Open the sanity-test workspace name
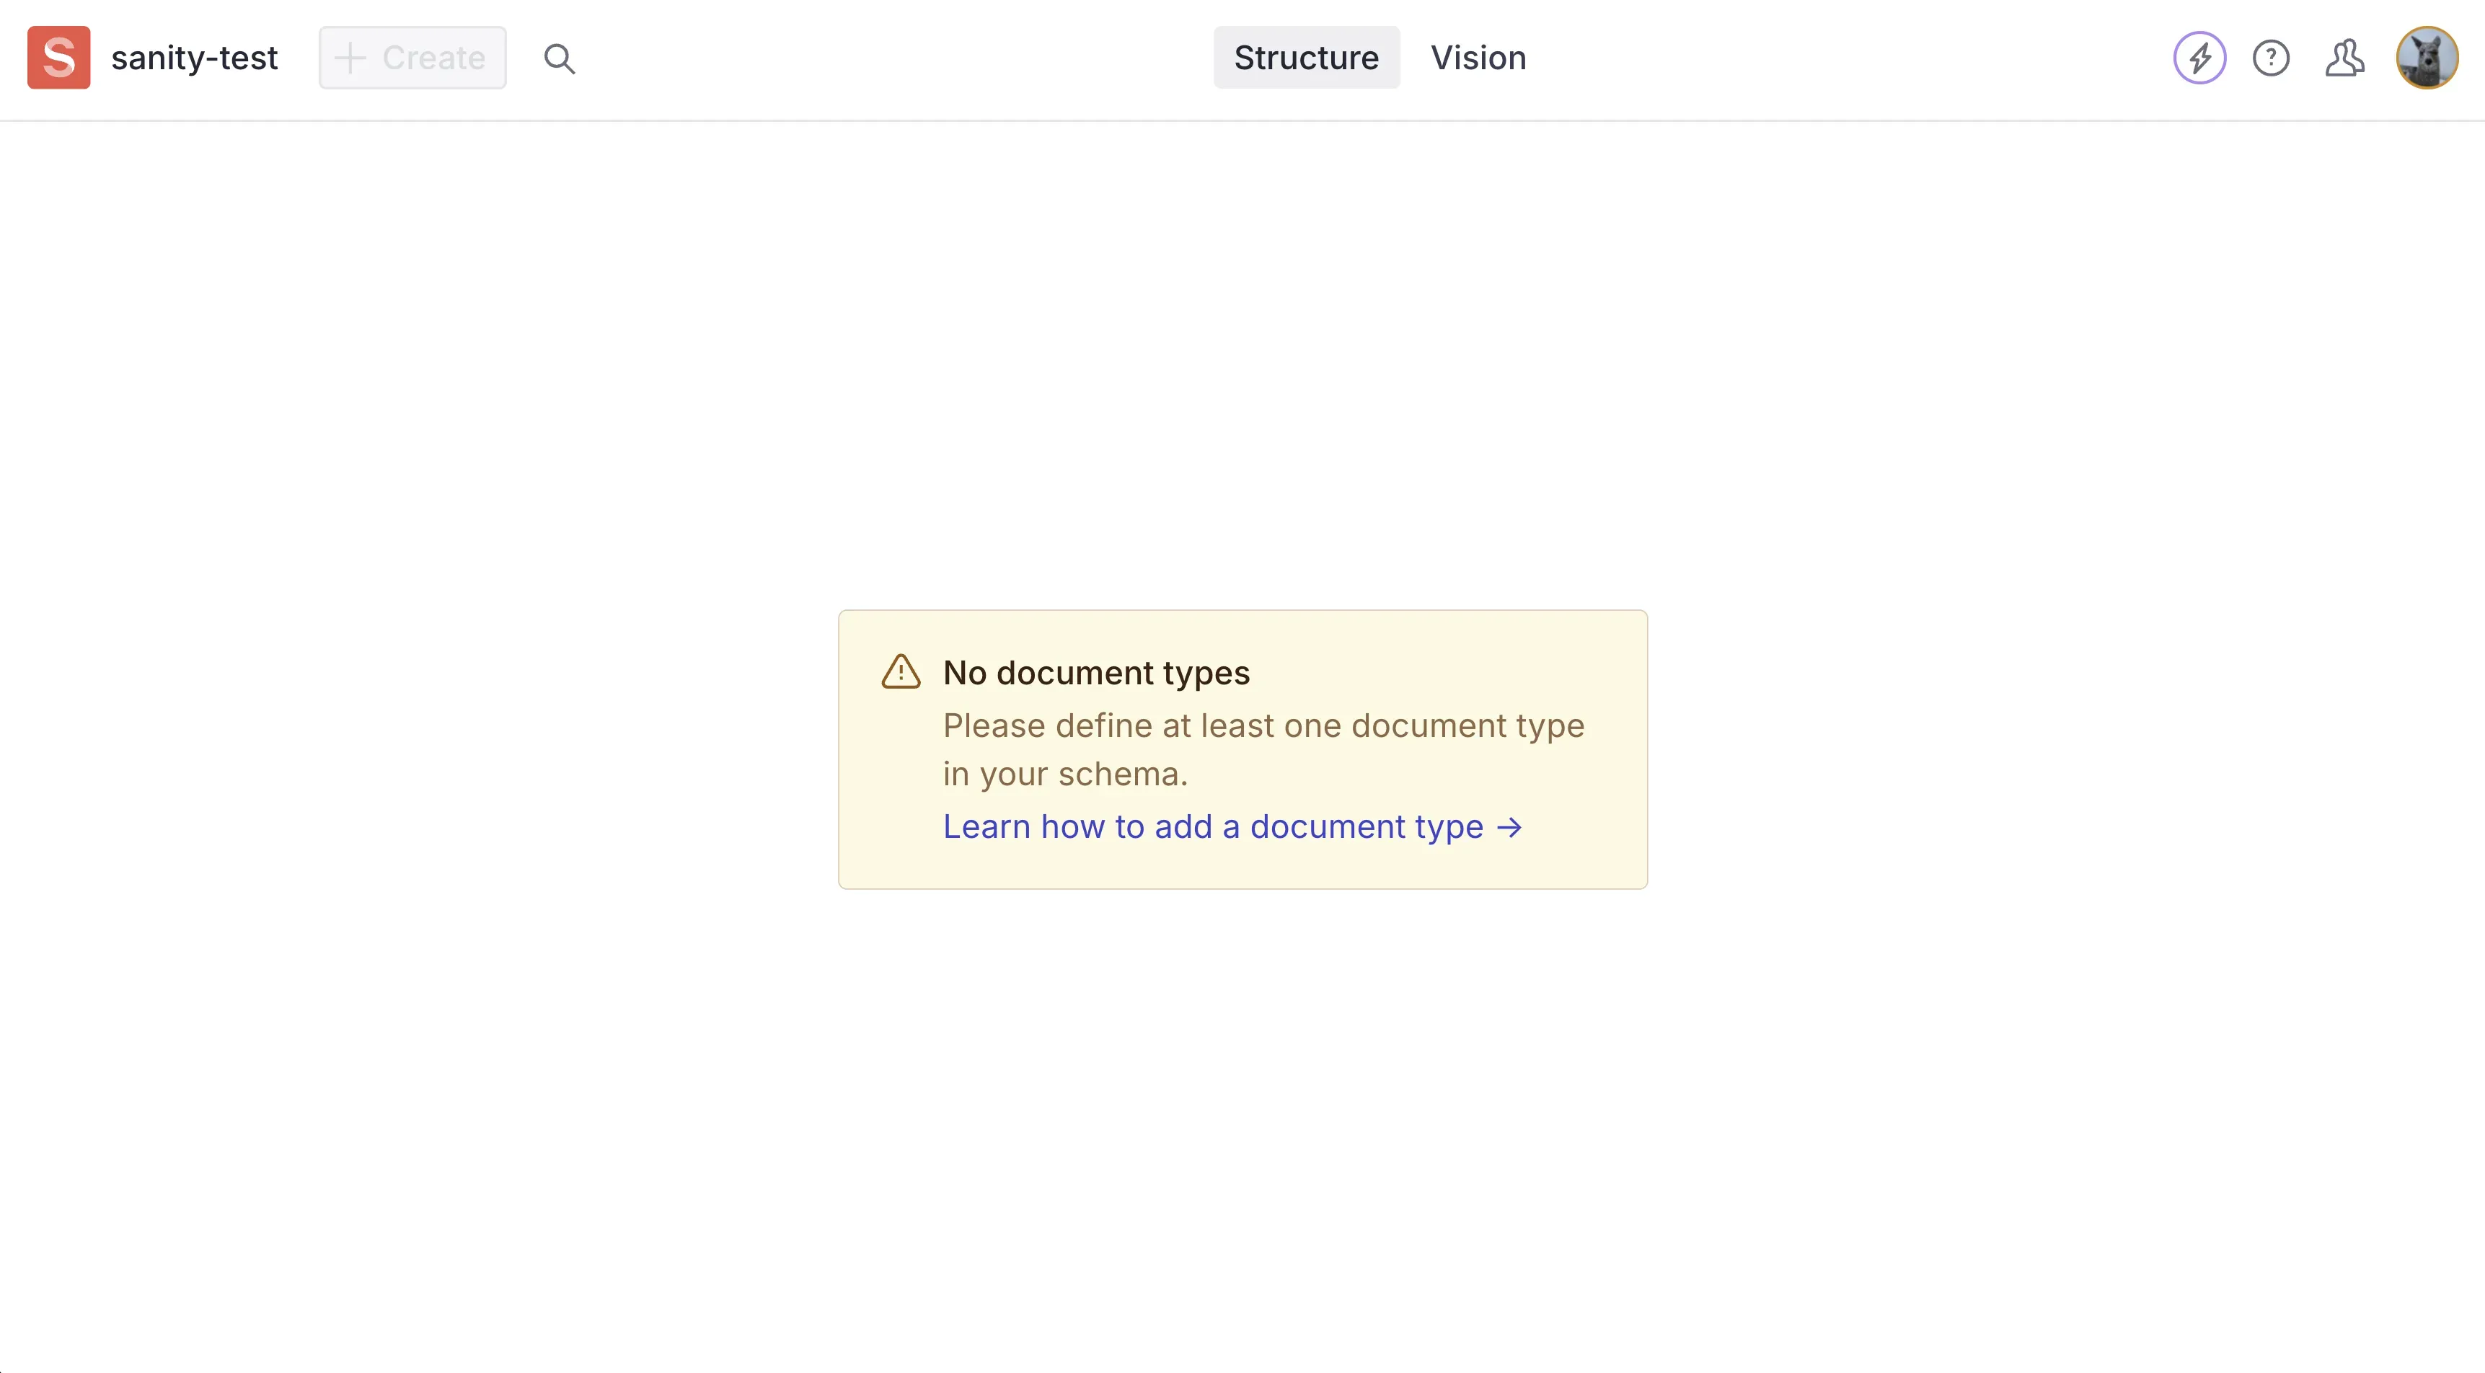This screenshot has height=1373, width=2485. (194, 58)
